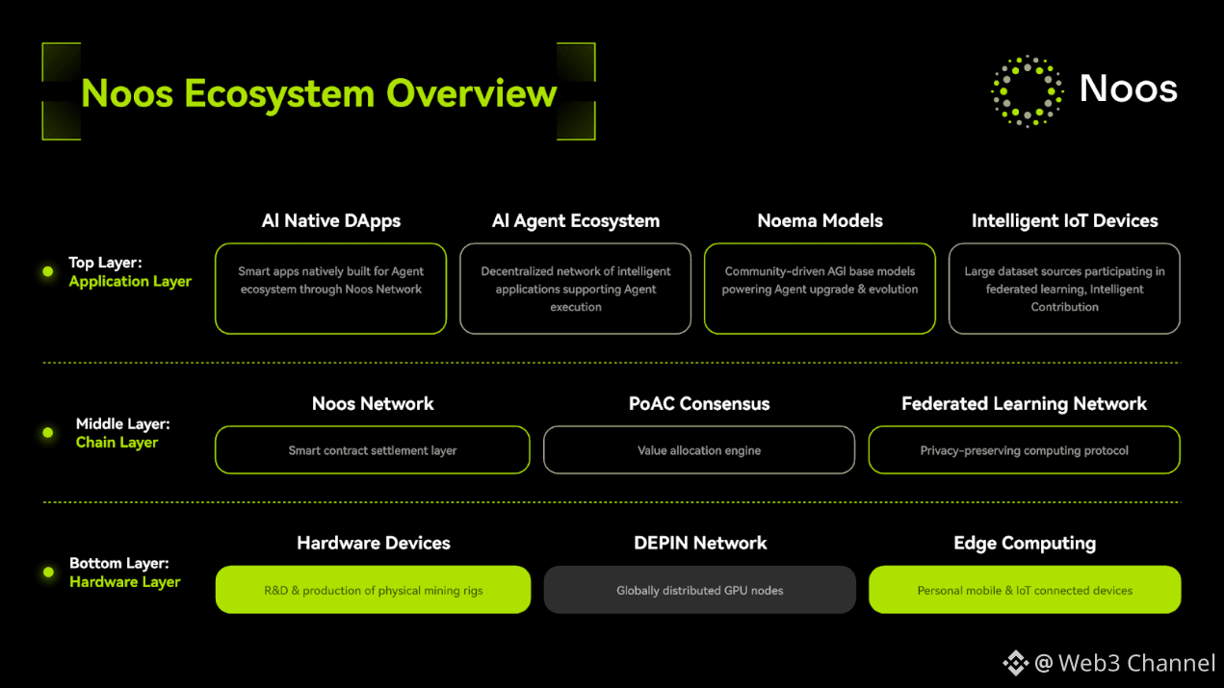1224x688 pixels.
Task: Select the green "Personal mobile & IoT connected devices" box
Action: point(1025,590)
